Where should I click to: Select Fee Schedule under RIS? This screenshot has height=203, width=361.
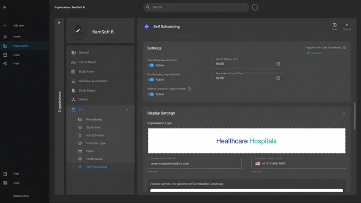pyautogui.click(x=95, y=135)
